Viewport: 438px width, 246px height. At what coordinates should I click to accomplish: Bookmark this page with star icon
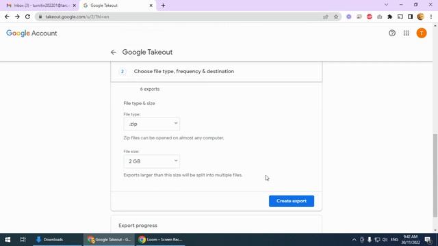pos(336,16)
